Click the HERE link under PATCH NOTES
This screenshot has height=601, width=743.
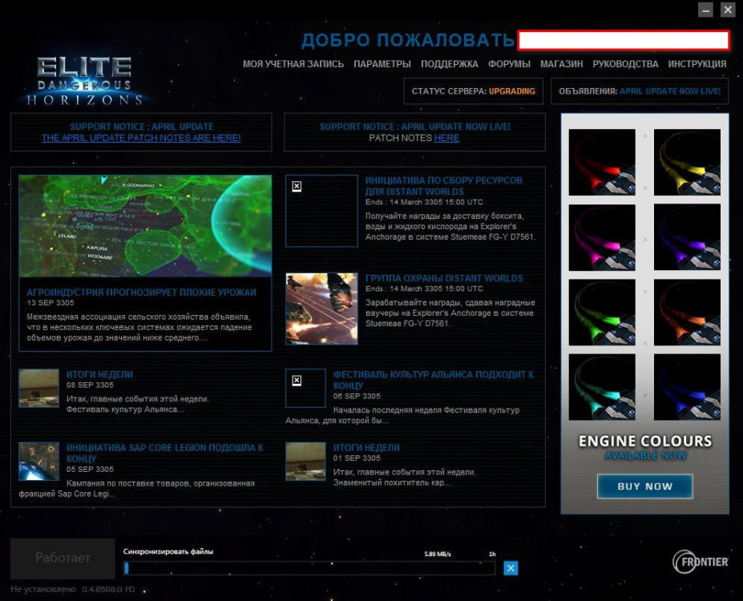pyautogui.click(x=446, y=138)
